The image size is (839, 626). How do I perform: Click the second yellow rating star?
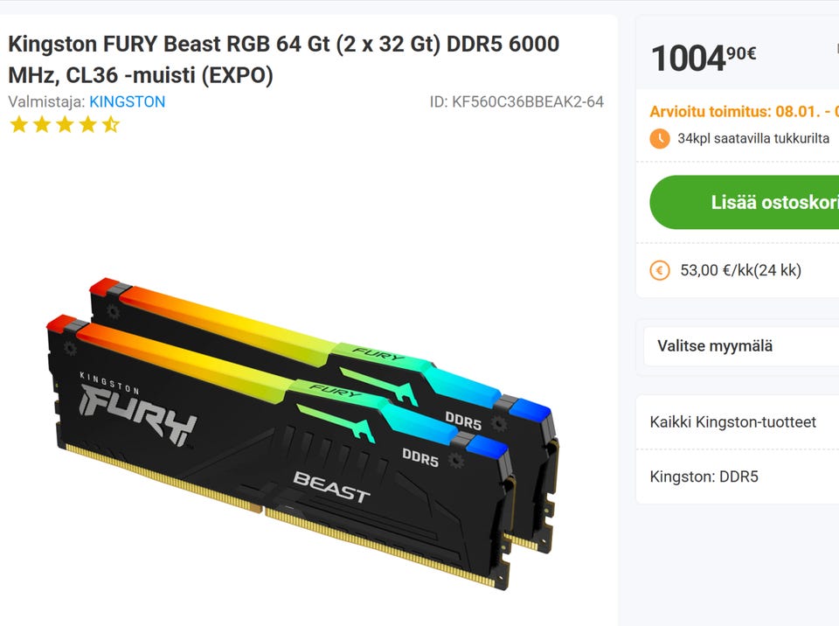(x=42, y=125)
